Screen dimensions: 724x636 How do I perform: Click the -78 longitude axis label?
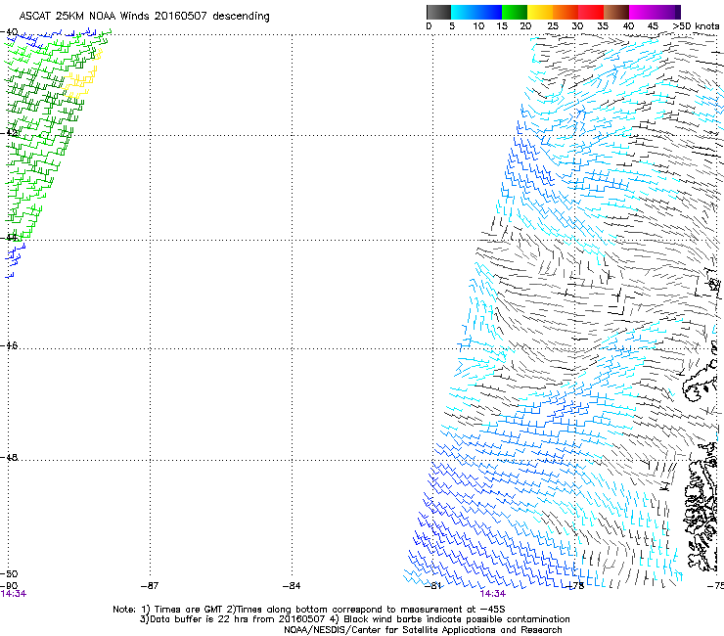(575, 586)
